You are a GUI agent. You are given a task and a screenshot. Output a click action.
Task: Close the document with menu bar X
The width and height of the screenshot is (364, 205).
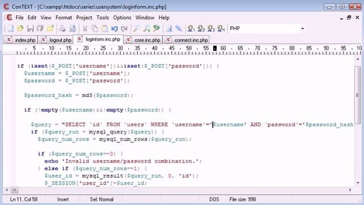(x=357, y=18)
